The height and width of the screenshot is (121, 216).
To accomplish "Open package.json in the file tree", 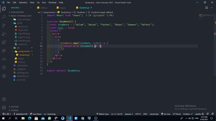I will pyautogui.click(x=23, y=73).
